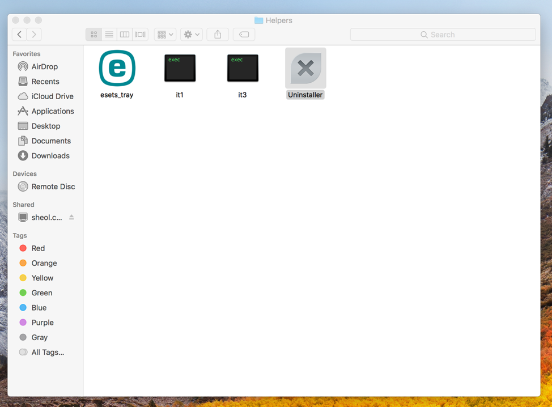Click the Search field in the toolbar

[x=443, y=35]
